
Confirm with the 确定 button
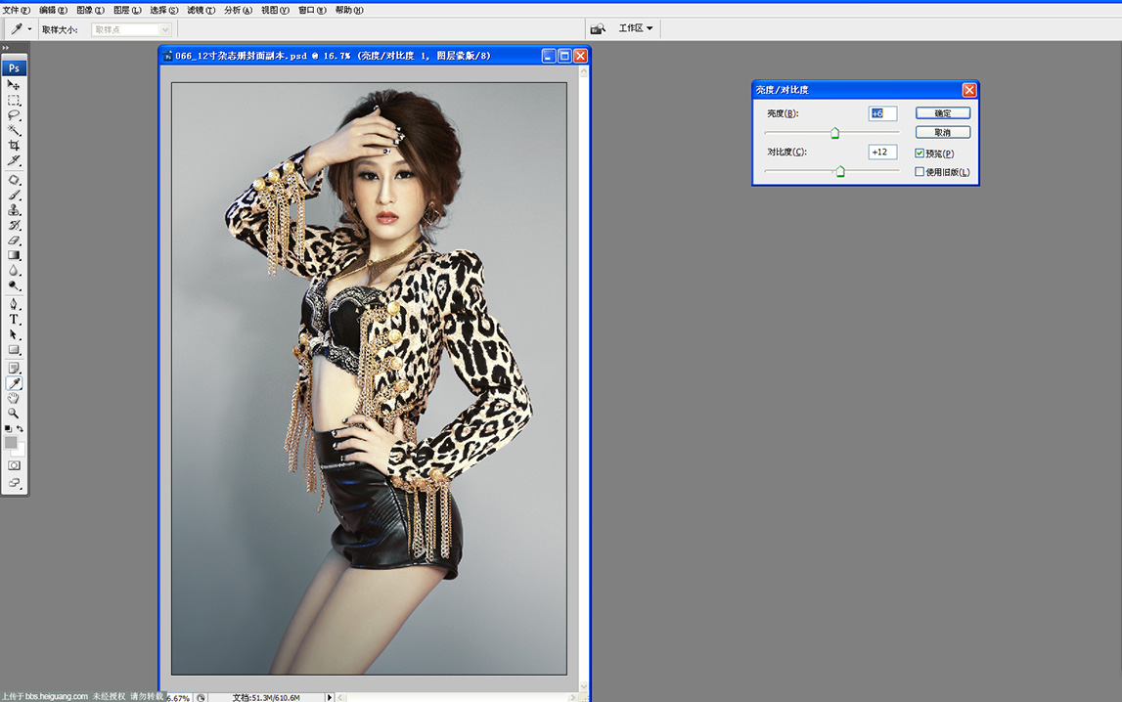pyautogui.click(x=943, y=113)
